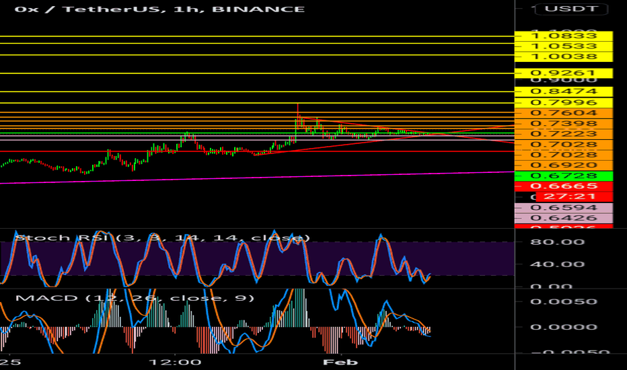The image size is (627, 370).
Task: Click the 0.9261 yellow price label
Action: (563, 73)
